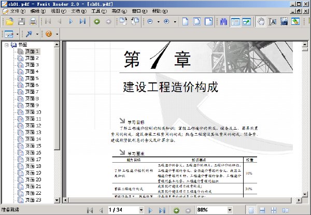Rotate page with the first rotate icon
The image size is (311, 215).
click(123, 21)
